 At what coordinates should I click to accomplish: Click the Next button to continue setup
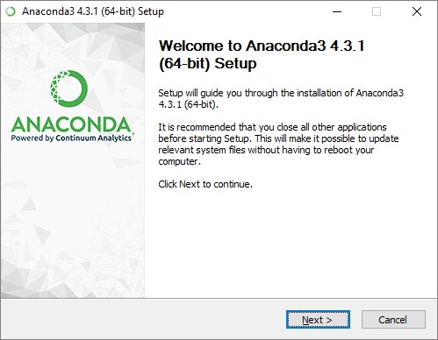click(x=318, y=320)
